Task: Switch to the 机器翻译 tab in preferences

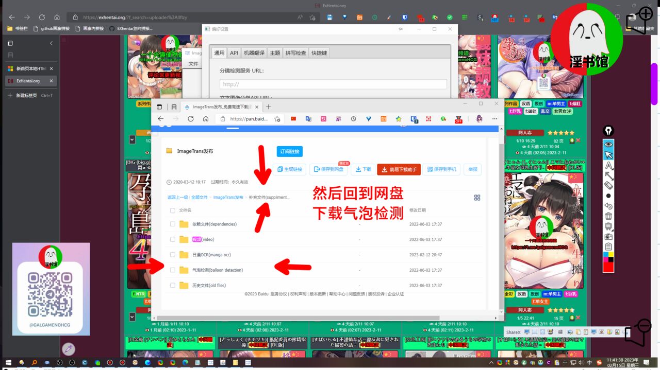Action: click(x=254, y=53)
